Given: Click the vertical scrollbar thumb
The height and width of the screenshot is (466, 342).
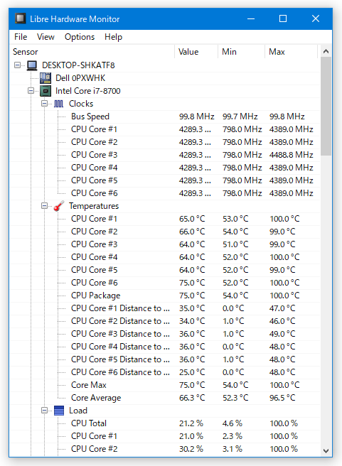Looking at the screenshot, I should [326, 106].
